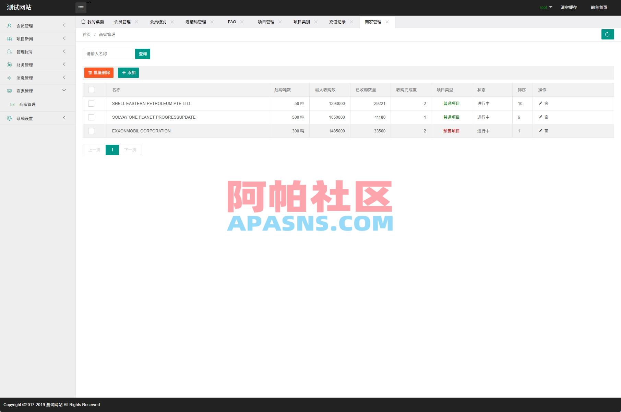Click inside the 请输入名称 search field
Image resolution: width=621 pixels, height=412 pixels.
(108, 54)
